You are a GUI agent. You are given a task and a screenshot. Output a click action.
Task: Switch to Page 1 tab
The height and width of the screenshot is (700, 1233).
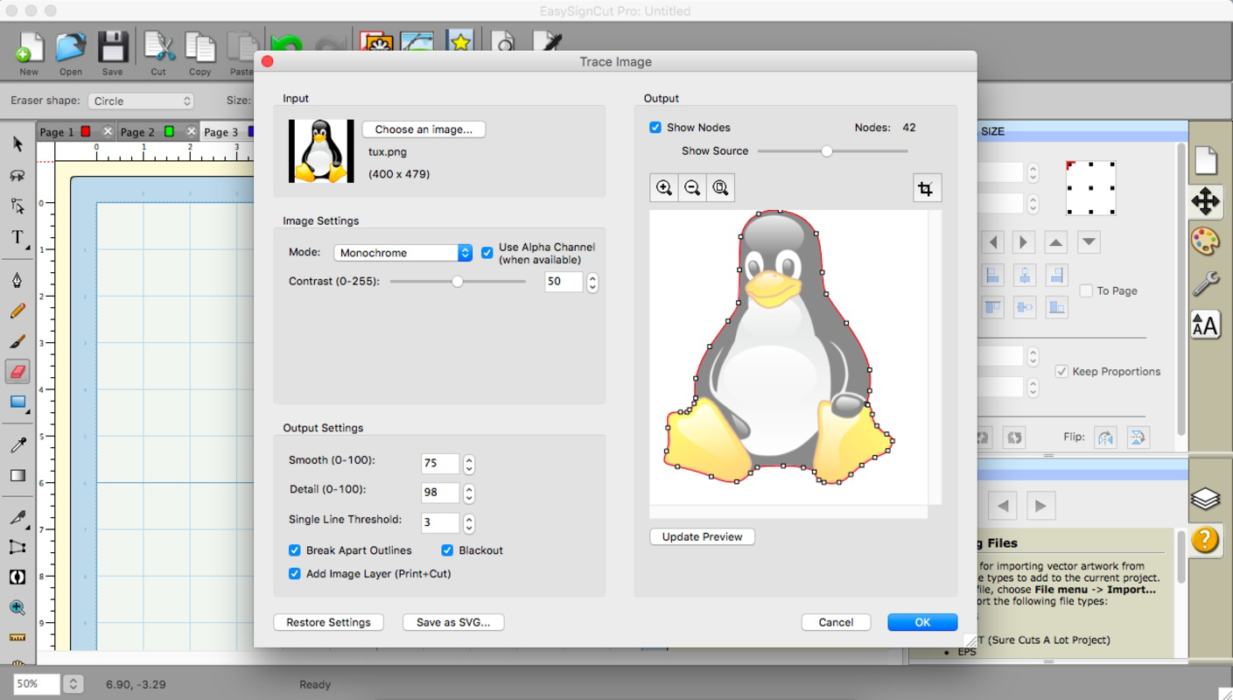[57, 132]
